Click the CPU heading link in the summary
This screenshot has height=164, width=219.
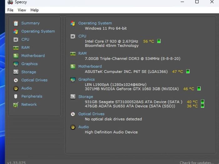pos(82,36)
